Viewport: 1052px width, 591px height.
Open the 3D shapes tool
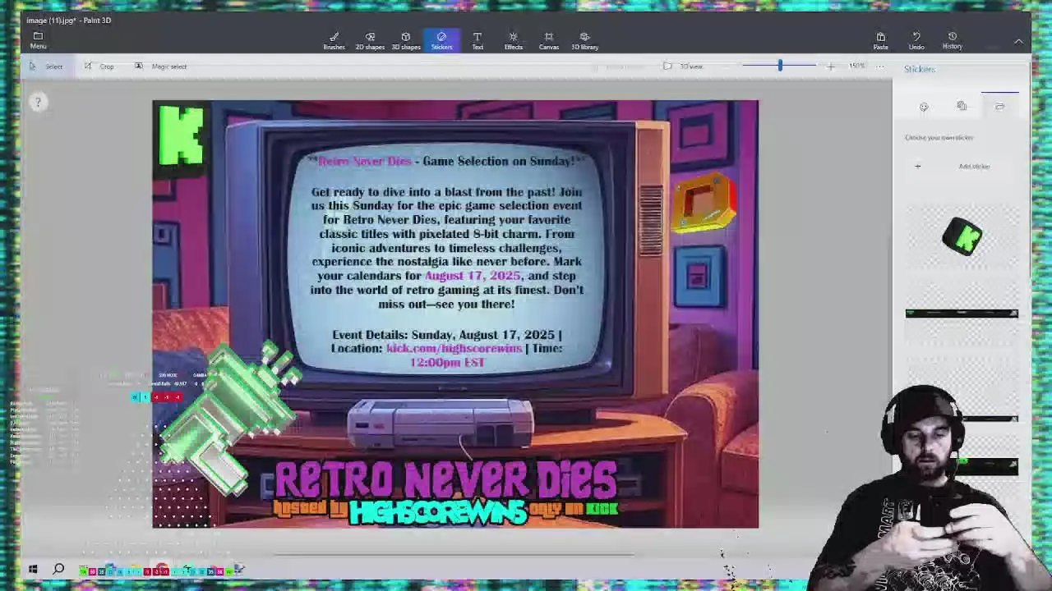point(406,40)
